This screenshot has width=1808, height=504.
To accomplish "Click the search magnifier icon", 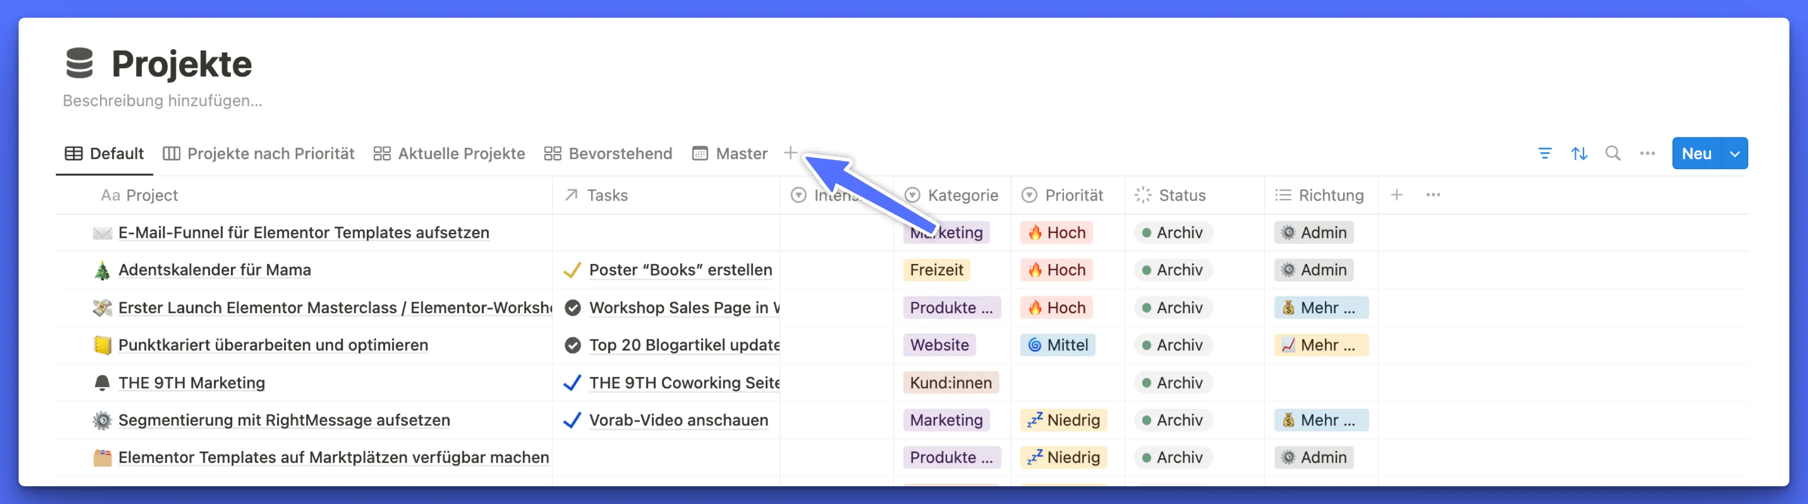I will point(1613,154).
